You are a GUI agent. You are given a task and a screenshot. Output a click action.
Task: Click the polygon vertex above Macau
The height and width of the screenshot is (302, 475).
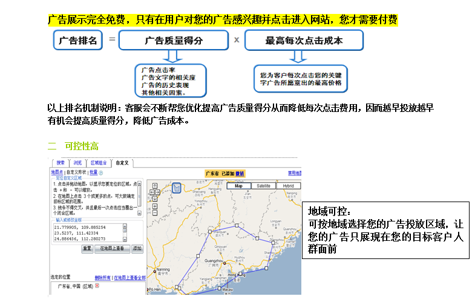point(219,288)
